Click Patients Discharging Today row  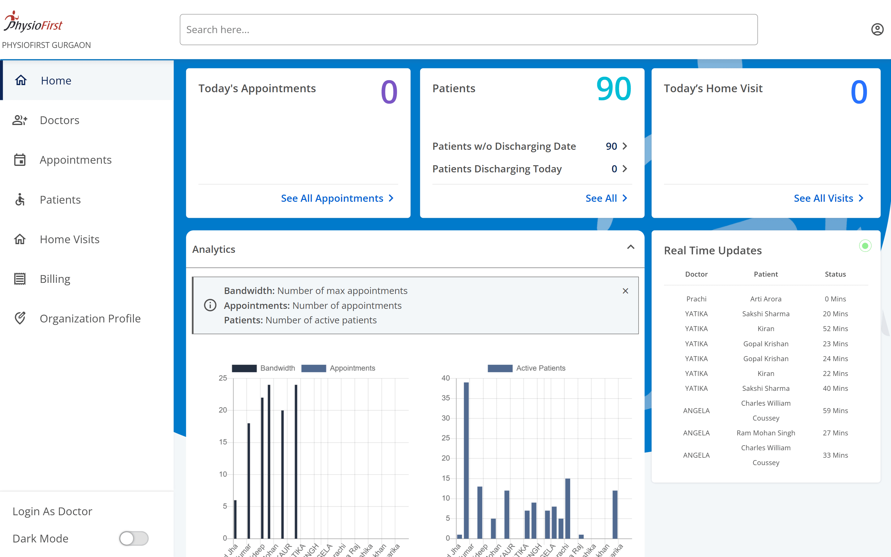point(530,169)
